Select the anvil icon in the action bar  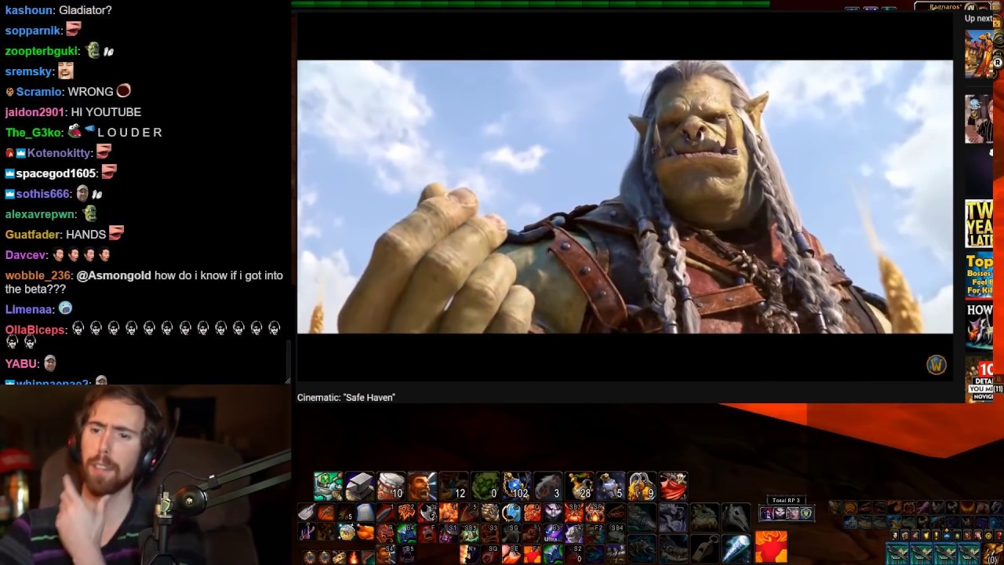click(x=359, y=487)
